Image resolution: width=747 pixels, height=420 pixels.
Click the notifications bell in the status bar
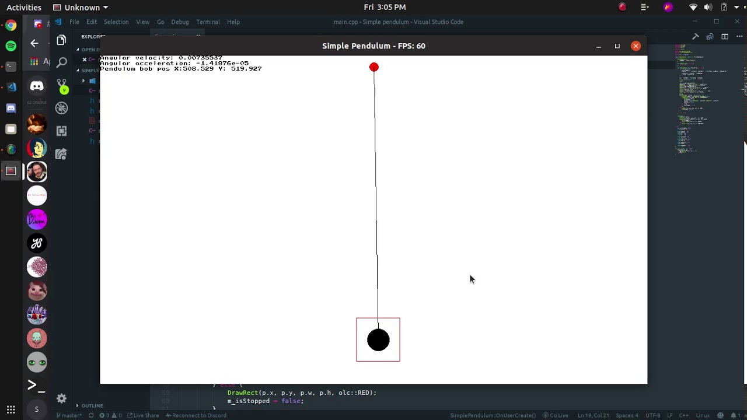click(x=734, y=415)
